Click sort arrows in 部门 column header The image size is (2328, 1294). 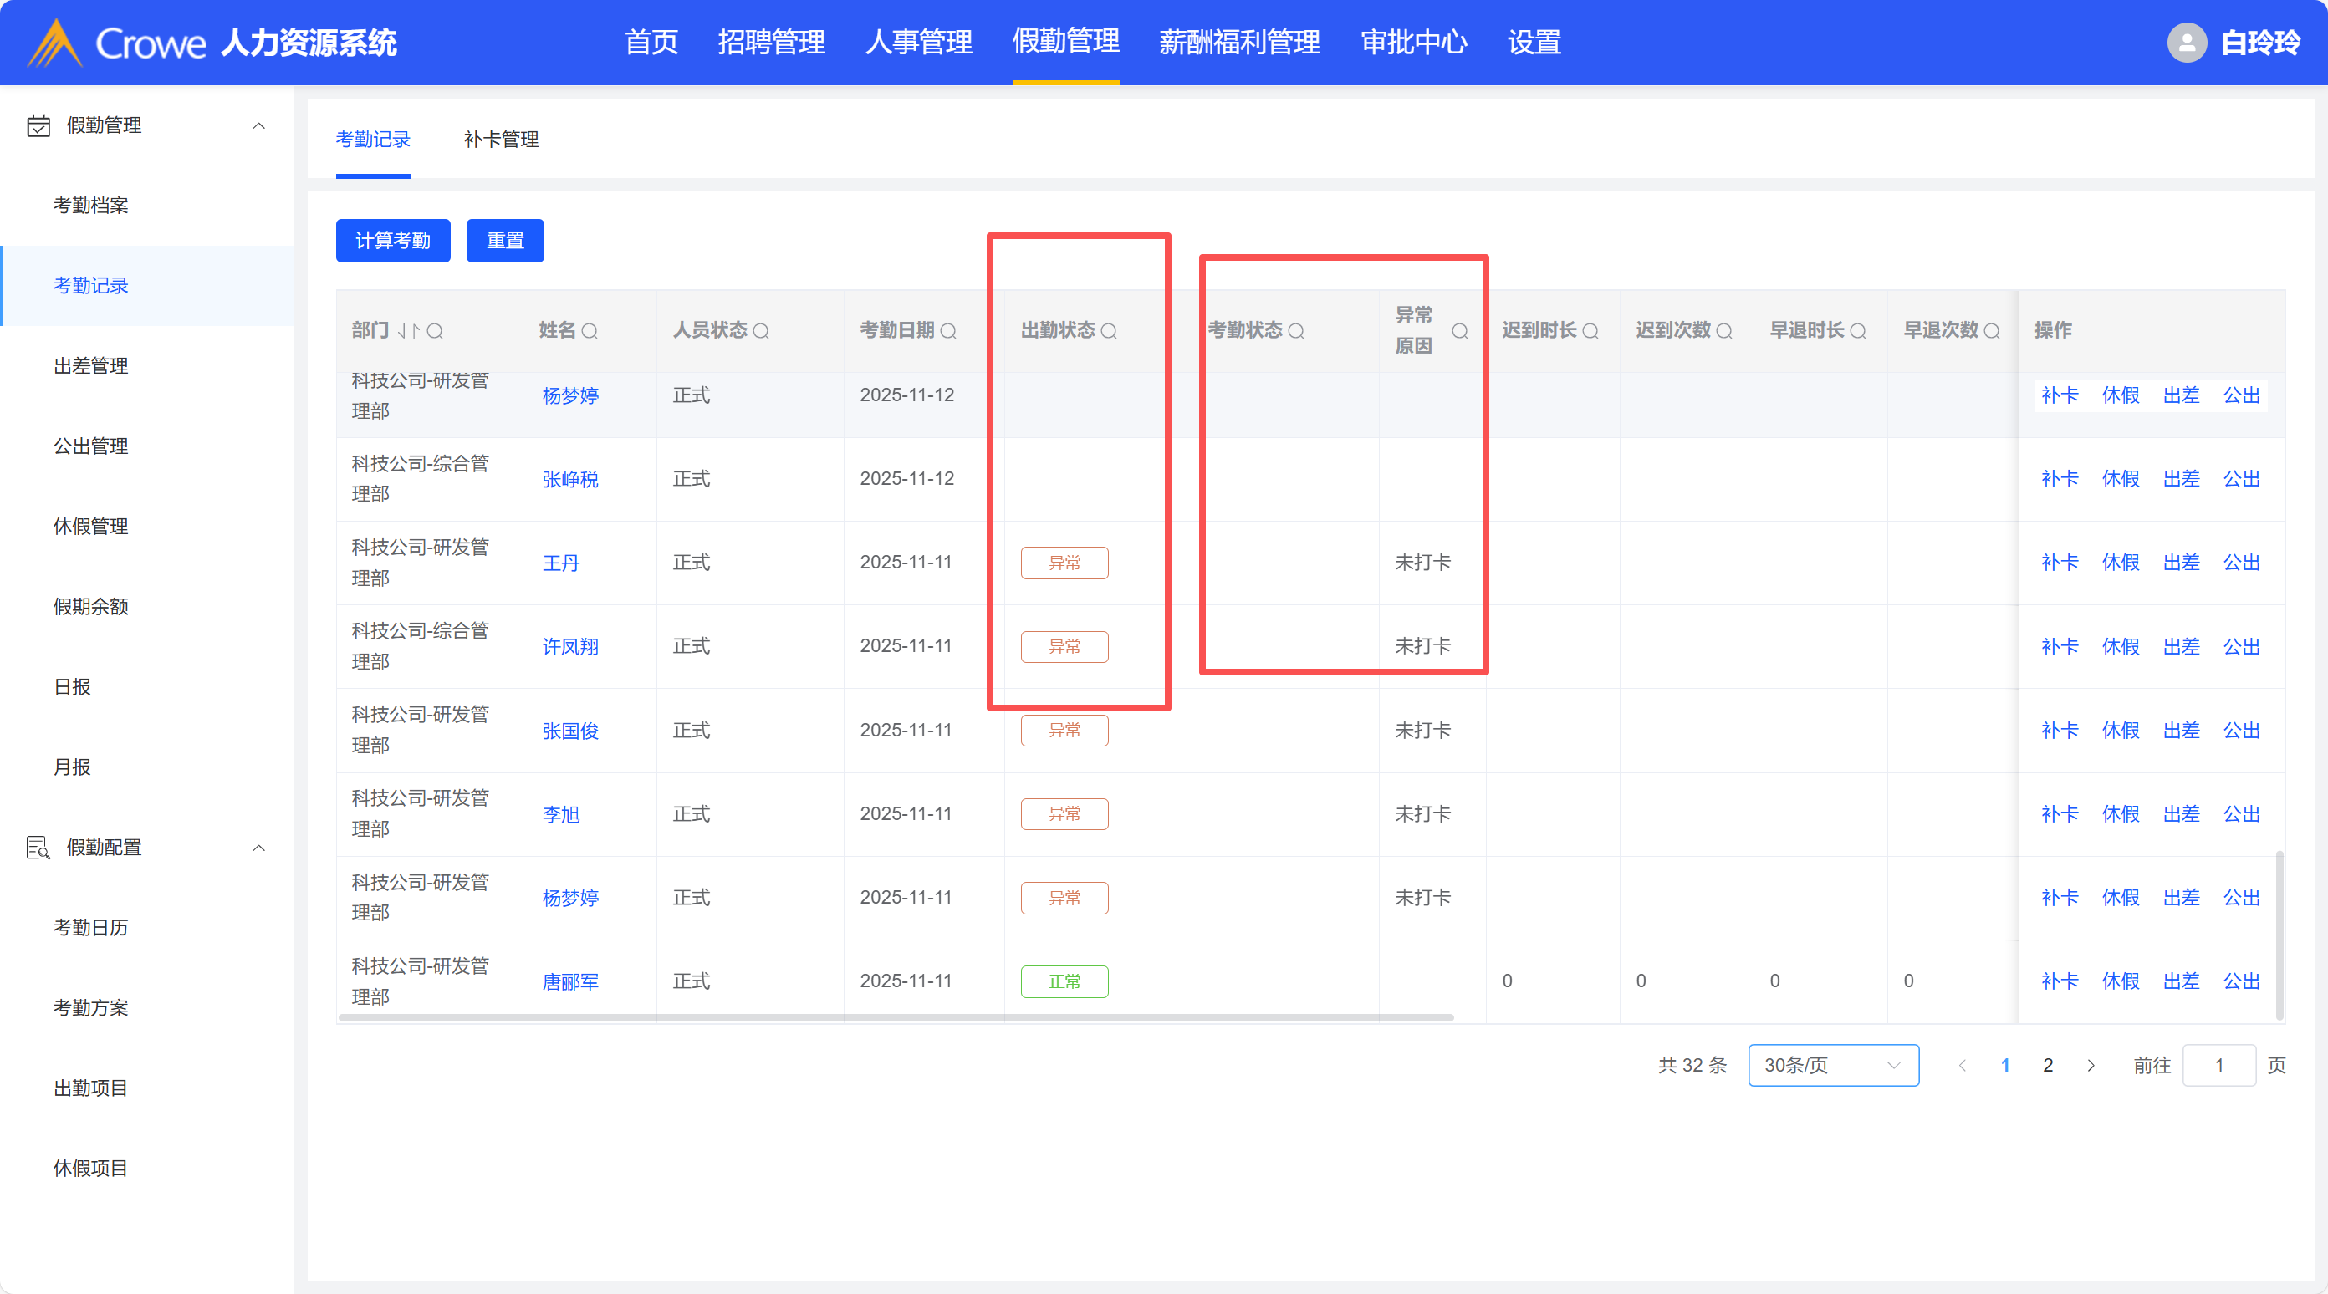[x=410, y=331]
